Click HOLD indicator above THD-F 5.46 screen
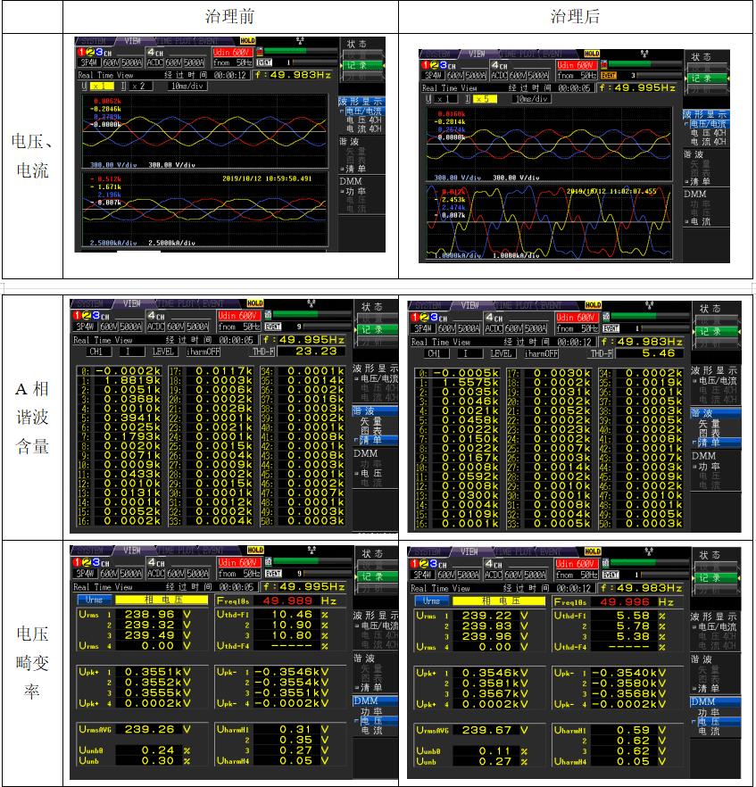 click(593, 304)
